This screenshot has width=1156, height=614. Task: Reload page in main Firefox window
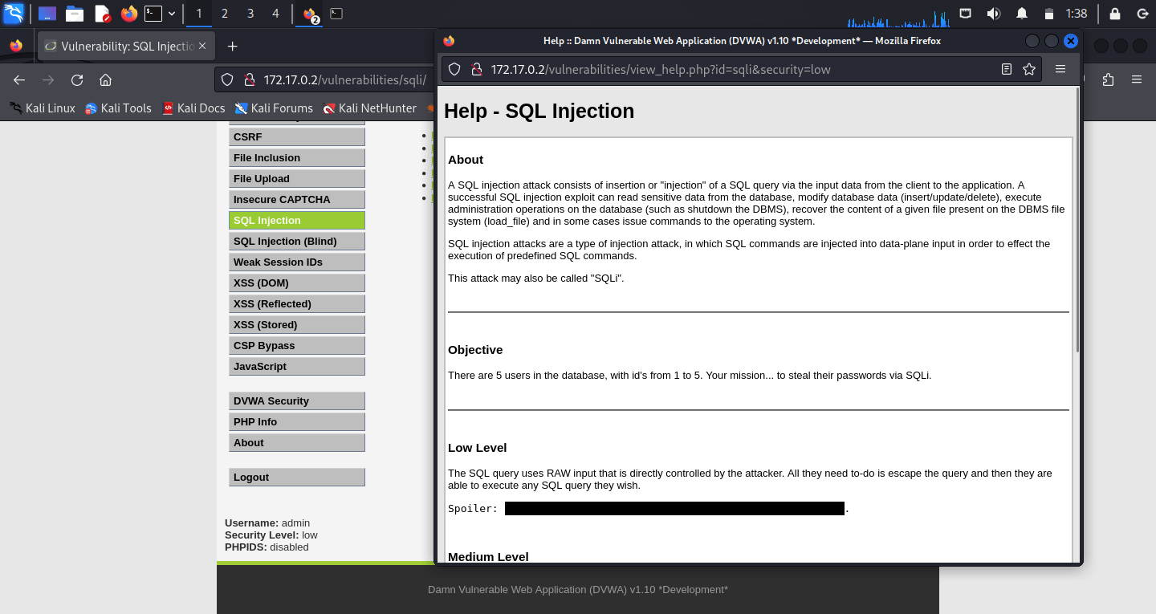coord(77,79)
